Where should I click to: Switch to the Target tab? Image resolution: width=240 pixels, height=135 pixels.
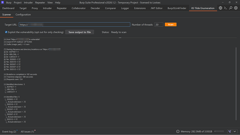pos(23,8)
